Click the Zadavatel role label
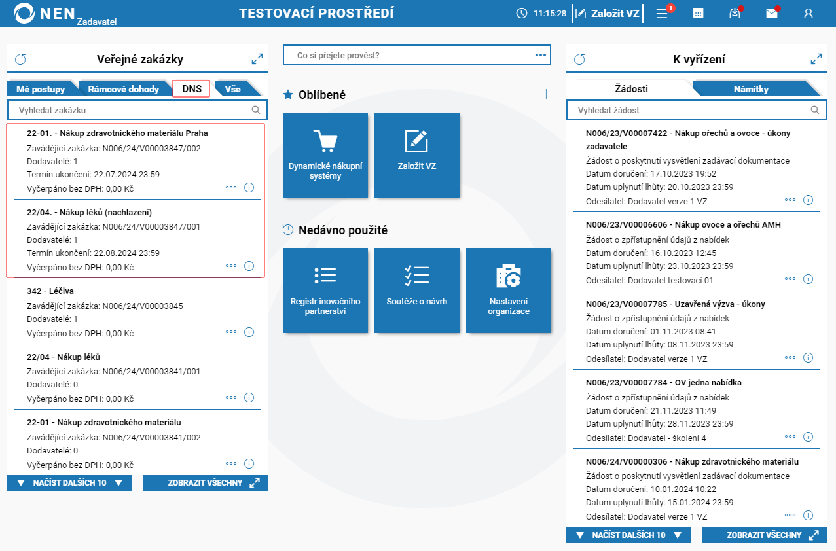This screenshot has width=836, height=551. pos(96,21)
